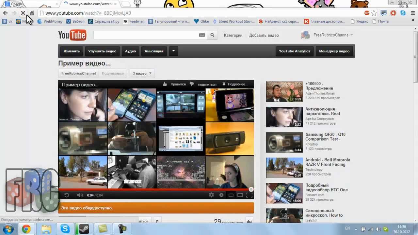Expand 3 видео dropdown

(142, 73)
